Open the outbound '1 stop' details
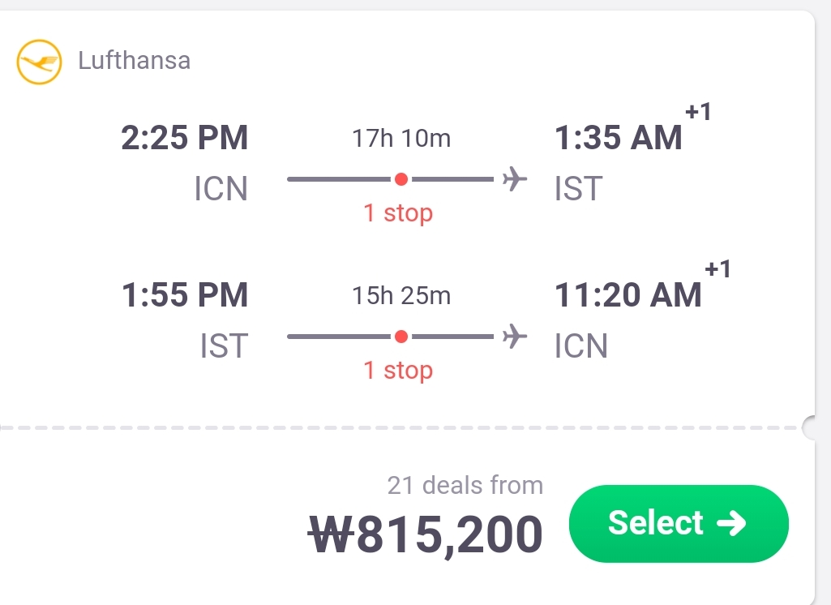This screenshot has width=831, height=605. [398, 213]
